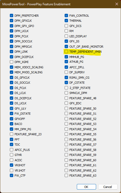Disable DS_DCEFCLK checkbox
This screenshot has width=121, height=193.
point(11,98)
